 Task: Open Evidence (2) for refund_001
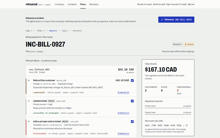click(123, 92)
